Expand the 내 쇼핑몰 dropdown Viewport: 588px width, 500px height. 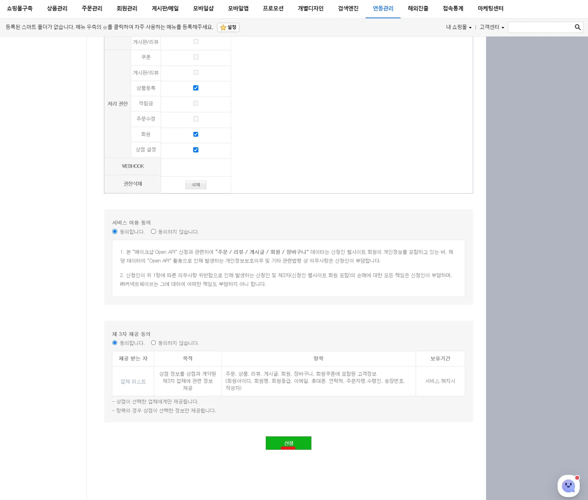click(459, 27)
